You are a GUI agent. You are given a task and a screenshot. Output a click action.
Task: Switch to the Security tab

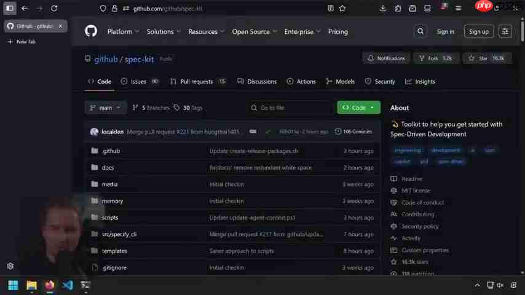(x=380, y=81)
